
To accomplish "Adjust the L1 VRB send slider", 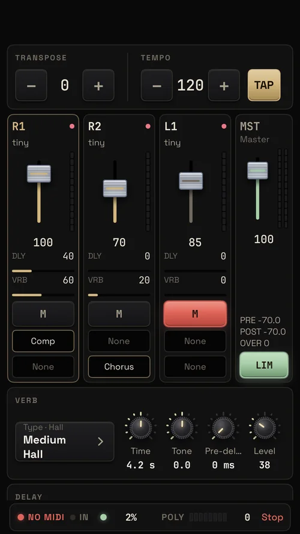I will [195, 295].
